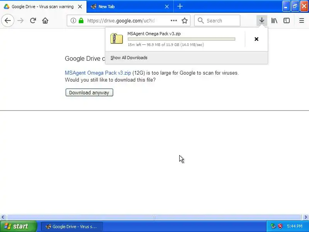Go back using the back arrow button
This screenshot has width=309, height=232.
8,20
